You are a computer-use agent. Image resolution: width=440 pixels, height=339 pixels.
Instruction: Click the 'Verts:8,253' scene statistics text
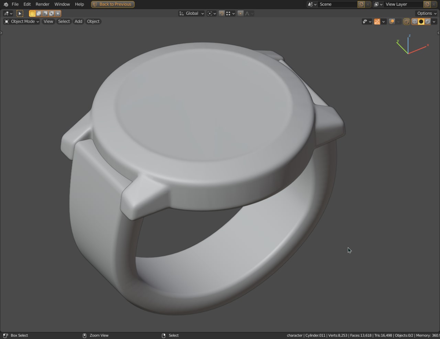point(338,335)
